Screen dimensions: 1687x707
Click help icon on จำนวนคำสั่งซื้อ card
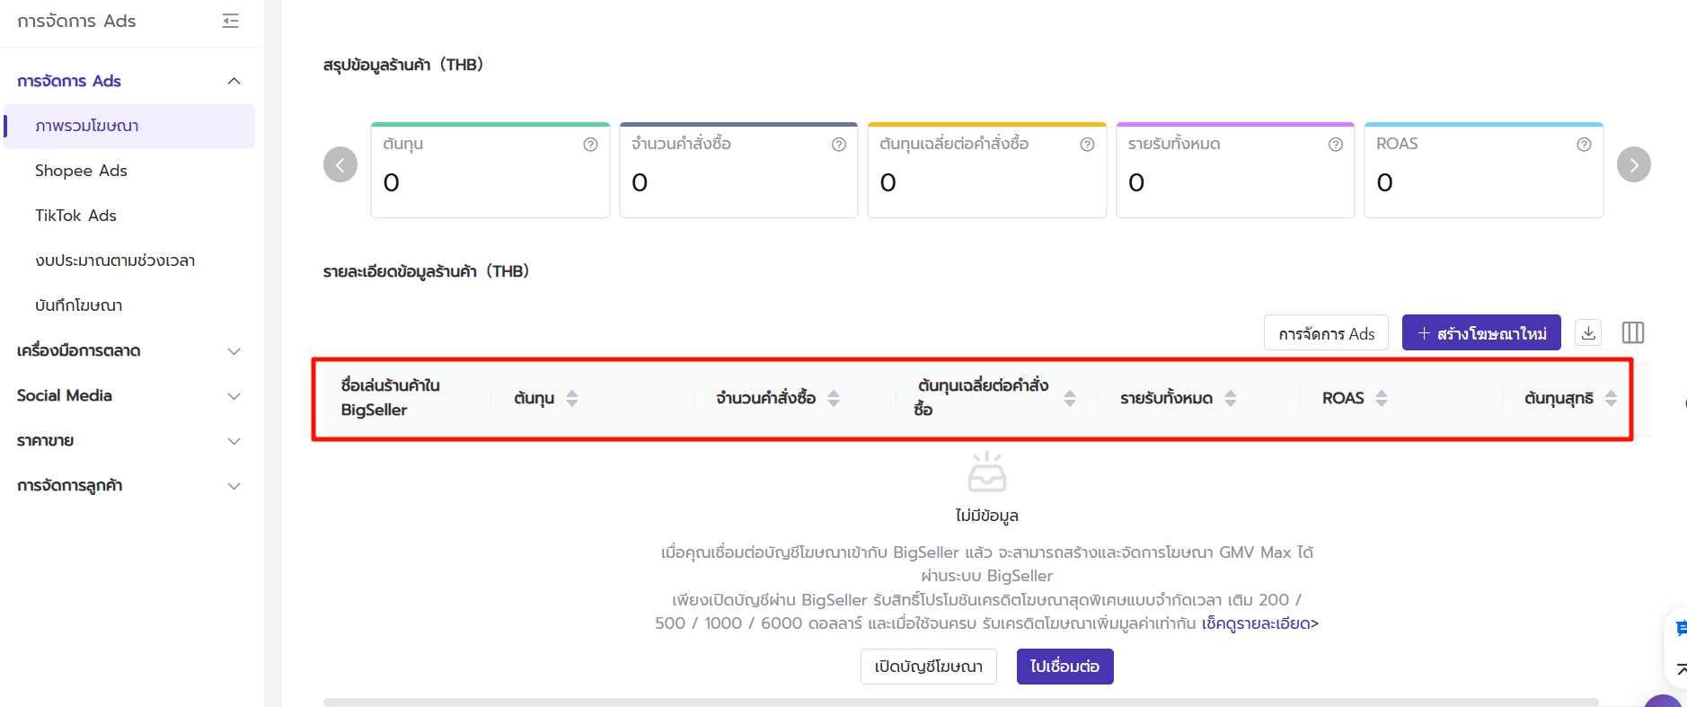pos(838,145)
